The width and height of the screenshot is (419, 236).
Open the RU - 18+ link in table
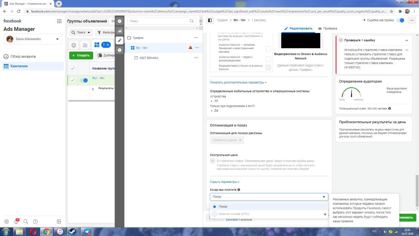tap(99, 78)
